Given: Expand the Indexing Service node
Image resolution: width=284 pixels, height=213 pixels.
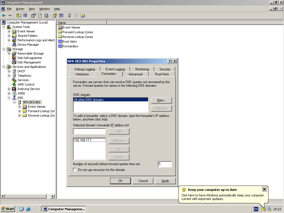Looking at the screenshot, I should pos(9,89).
